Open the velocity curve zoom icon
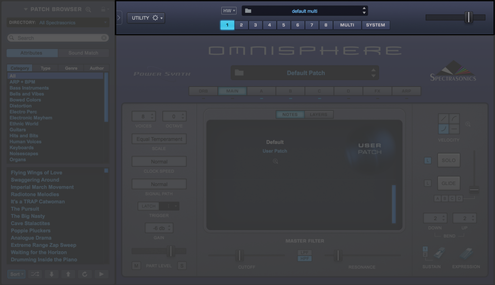The height and width of the screenshot is (285, 495). click(468, 124)
